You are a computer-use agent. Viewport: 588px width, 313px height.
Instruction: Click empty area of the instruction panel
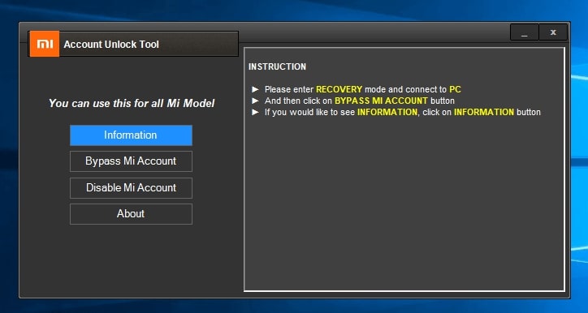(404, 202)
